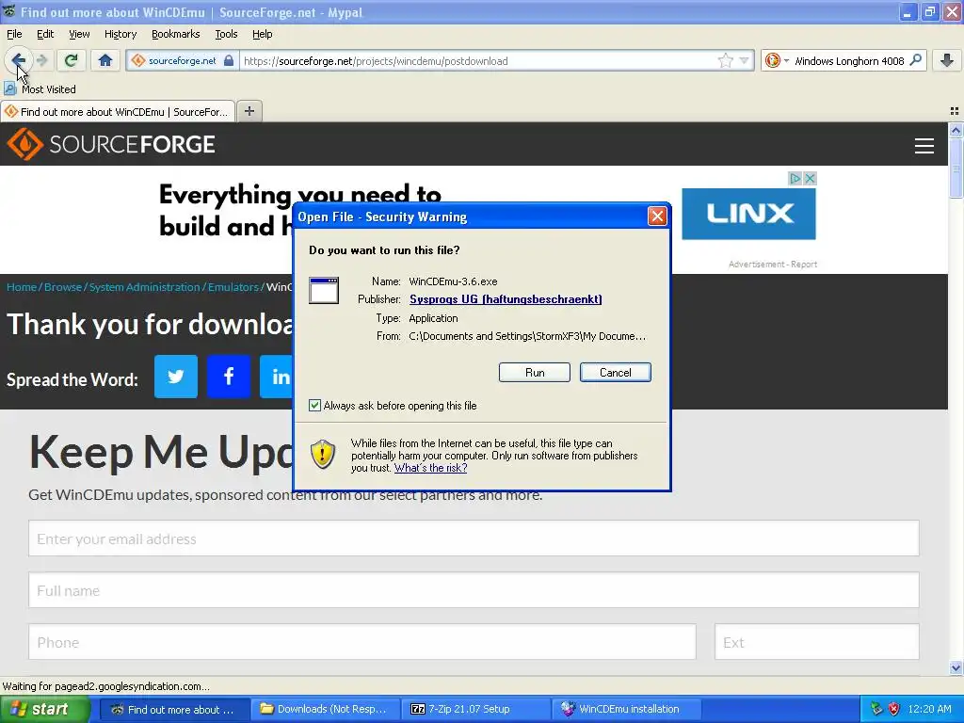Focus the email address field
This screenshot has height=723, width=964.
click(474, 538)
